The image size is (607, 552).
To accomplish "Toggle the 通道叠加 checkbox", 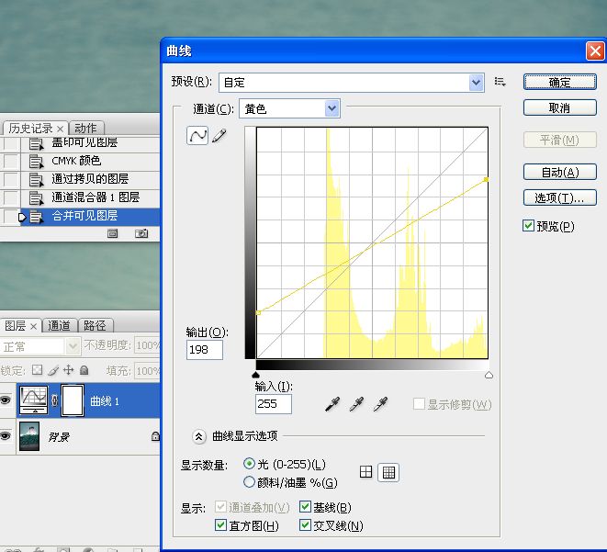I will (x=220, y=507).
